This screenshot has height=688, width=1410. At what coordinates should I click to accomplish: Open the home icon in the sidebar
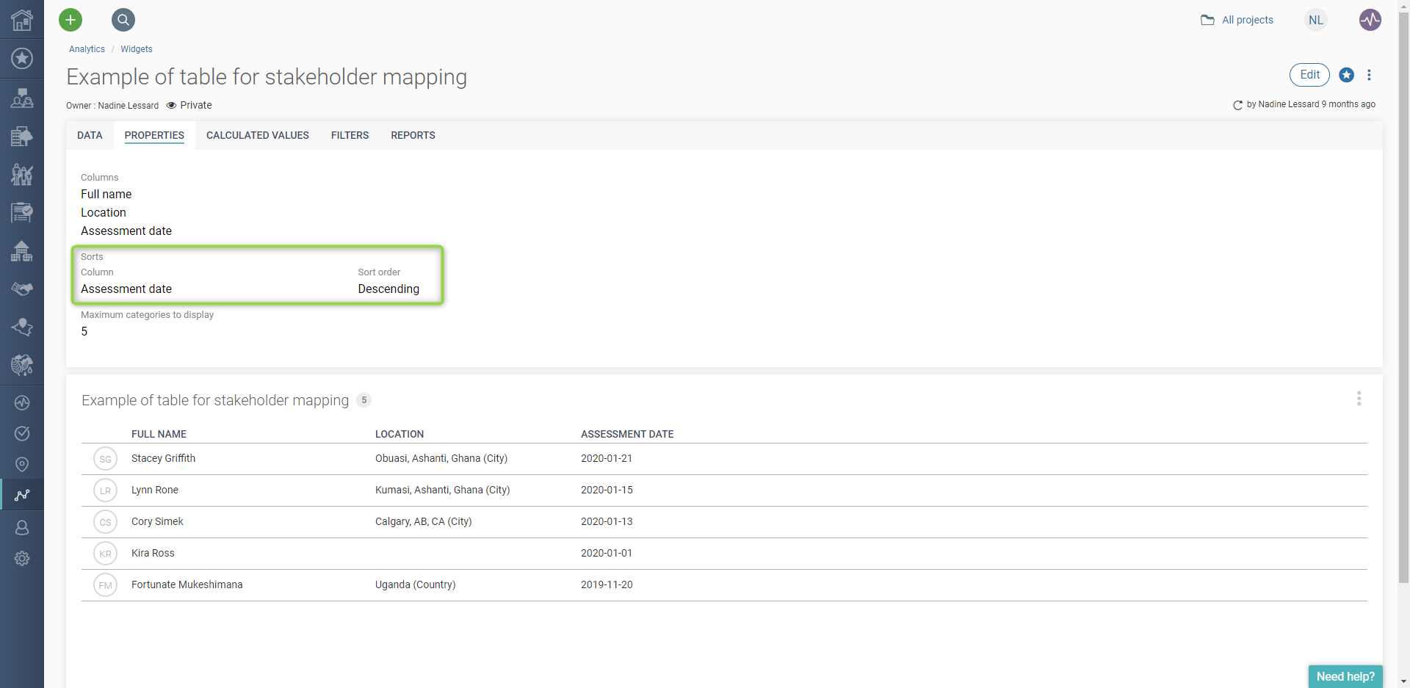point(22,20)
